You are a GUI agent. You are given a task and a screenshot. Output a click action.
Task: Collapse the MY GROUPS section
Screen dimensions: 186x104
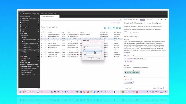[20, 33]
